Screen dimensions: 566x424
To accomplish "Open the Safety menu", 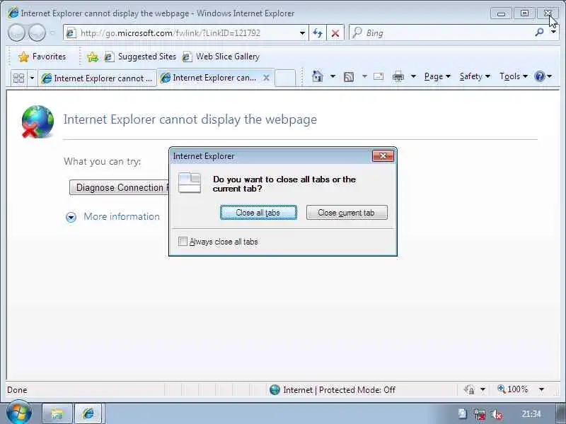I will (x=475, y=76).
